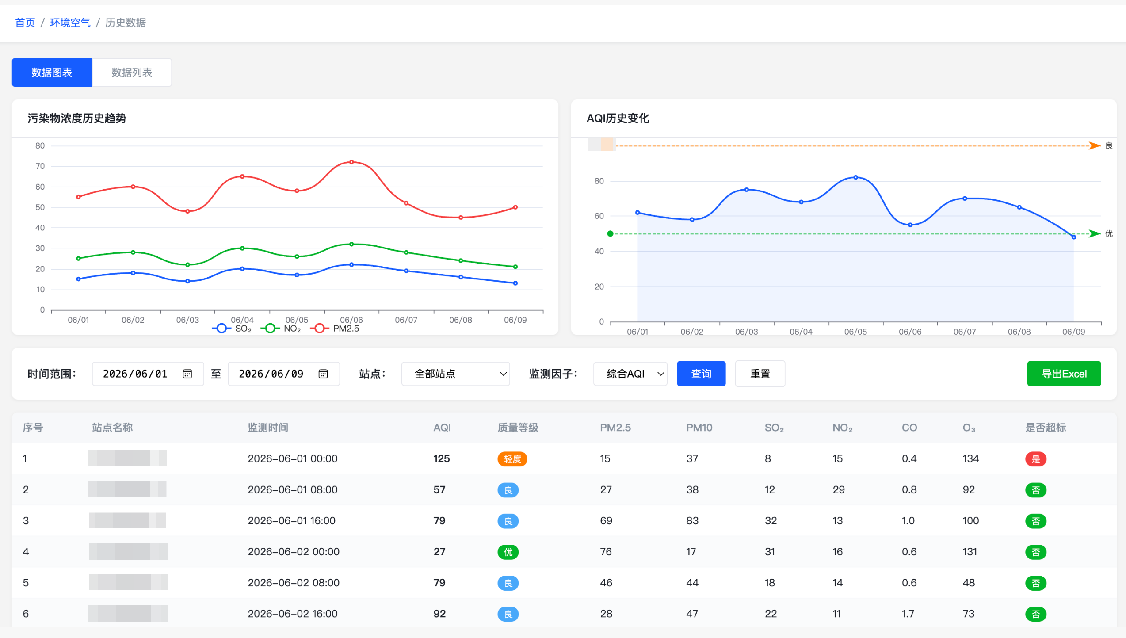Expand the 全部站点 station dropdown
Image resolution: width=1126 pixels, height=638 pixels.
pyautogui.click(x=455, y=374)
